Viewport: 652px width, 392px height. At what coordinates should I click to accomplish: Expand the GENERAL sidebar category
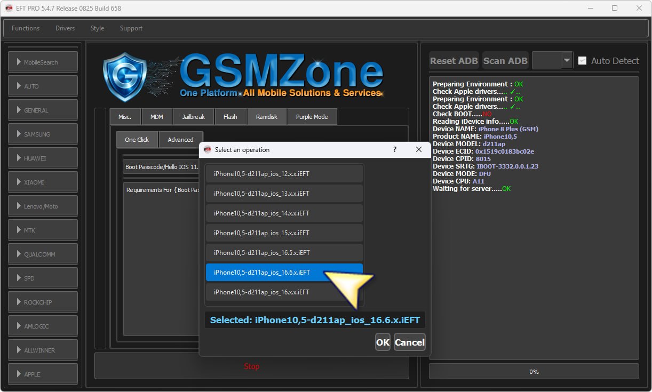tap(43, 110)
